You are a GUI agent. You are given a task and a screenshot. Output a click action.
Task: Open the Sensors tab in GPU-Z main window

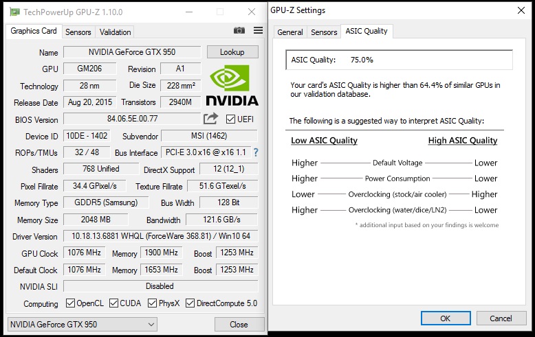click(x=78, y=32)
